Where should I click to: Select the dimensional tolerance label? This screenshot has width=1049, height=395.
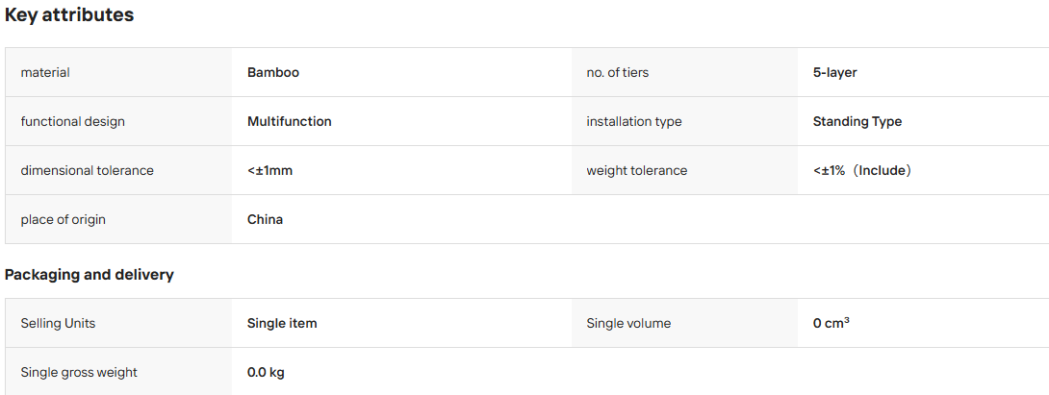click(x=87, y=170)
